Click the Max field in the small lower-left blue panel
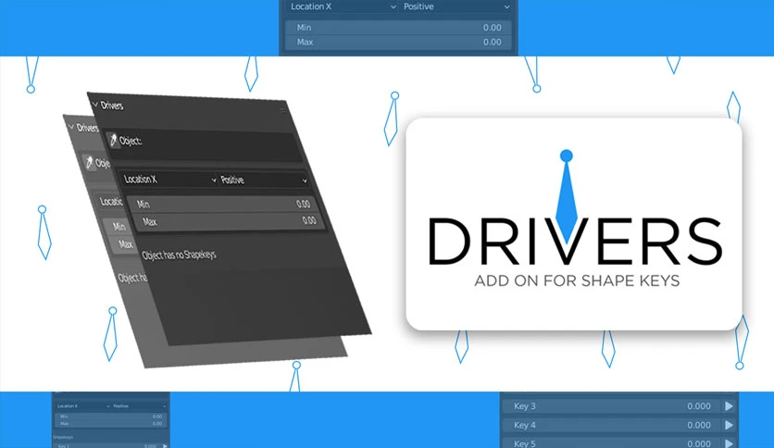The height and width of the screenshot is (448, 774). pyautogui.click(x=110, y=423)
